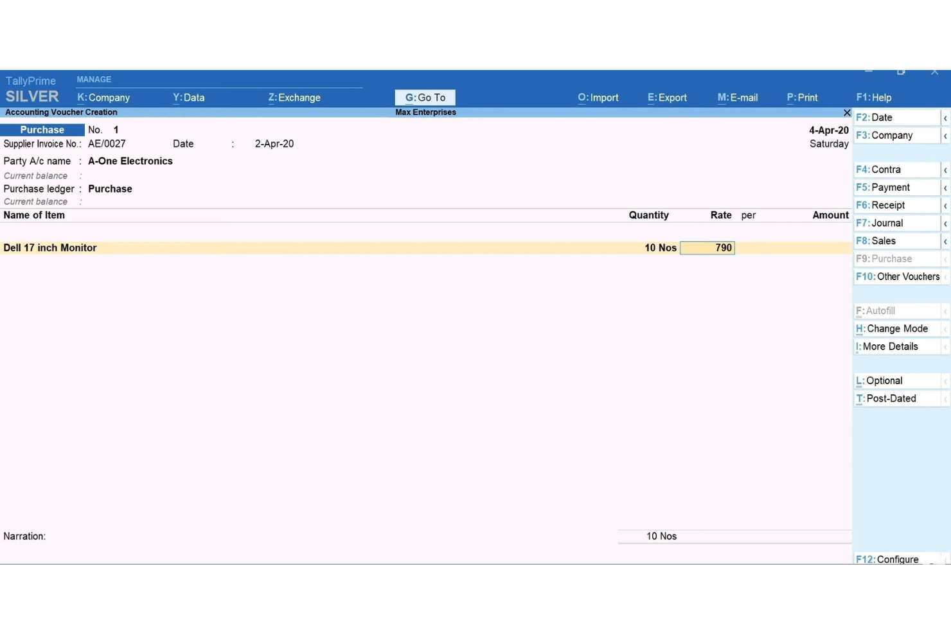Click the F3: Company button
This screenshot has height=634, width=951.
coord(896,136)
